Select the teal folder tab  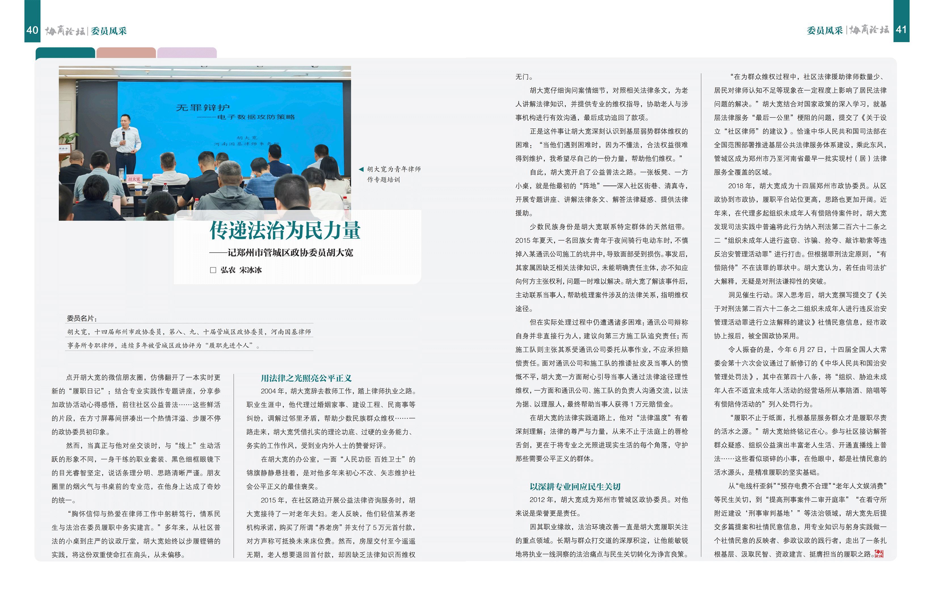pyautogui.click(x=65, y=53)
